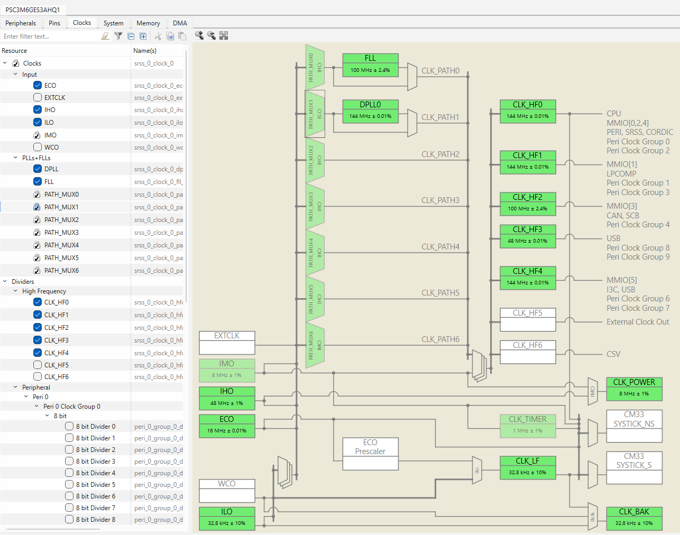Select the PATH_MUX6 multiplexer in diagram

click(x=315, y=346)
